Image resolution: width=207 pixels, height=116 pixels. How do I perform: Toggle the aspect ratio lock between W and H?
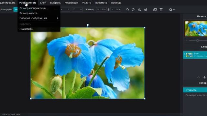[x=108, y=9]
